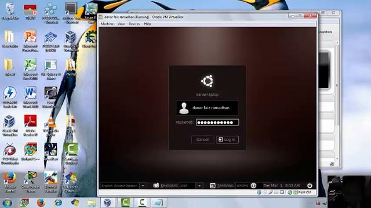
Task: Open the Microsoft PowerPoint desktop shortcut
Action: [30, 40]
